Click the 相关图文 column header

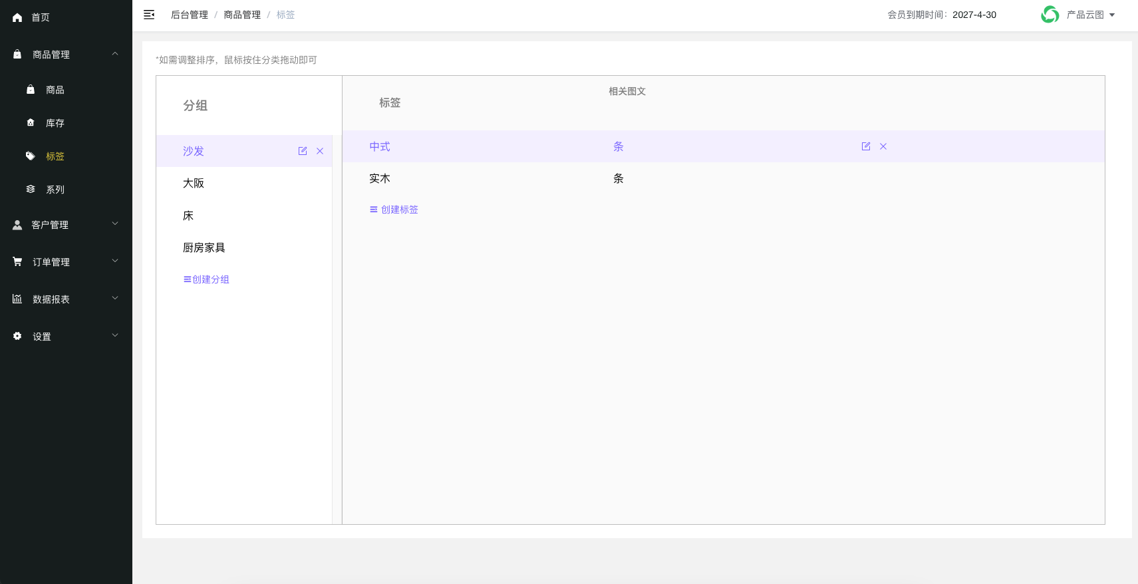coord(627,91)
